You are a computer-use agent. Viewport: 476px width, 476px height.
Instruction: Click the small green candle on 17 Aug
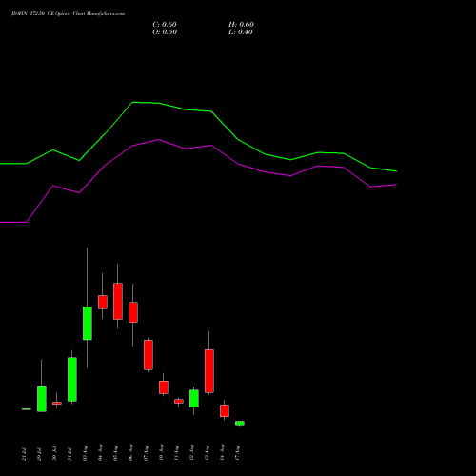(x=240, y=423)
